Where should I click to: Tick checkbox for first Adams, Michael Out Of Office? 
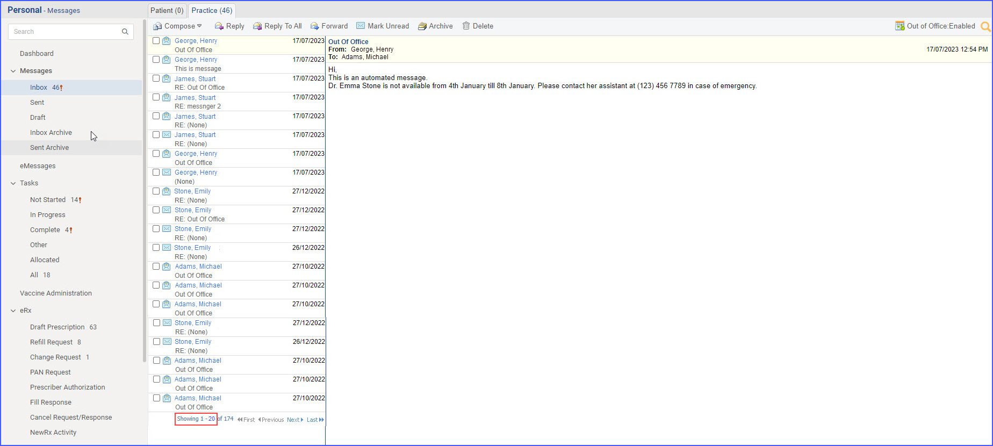pos(156,267)
